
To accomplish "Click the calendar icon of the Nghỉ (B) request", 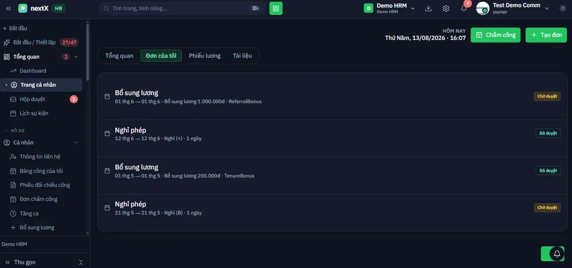I will click(107, 208).
